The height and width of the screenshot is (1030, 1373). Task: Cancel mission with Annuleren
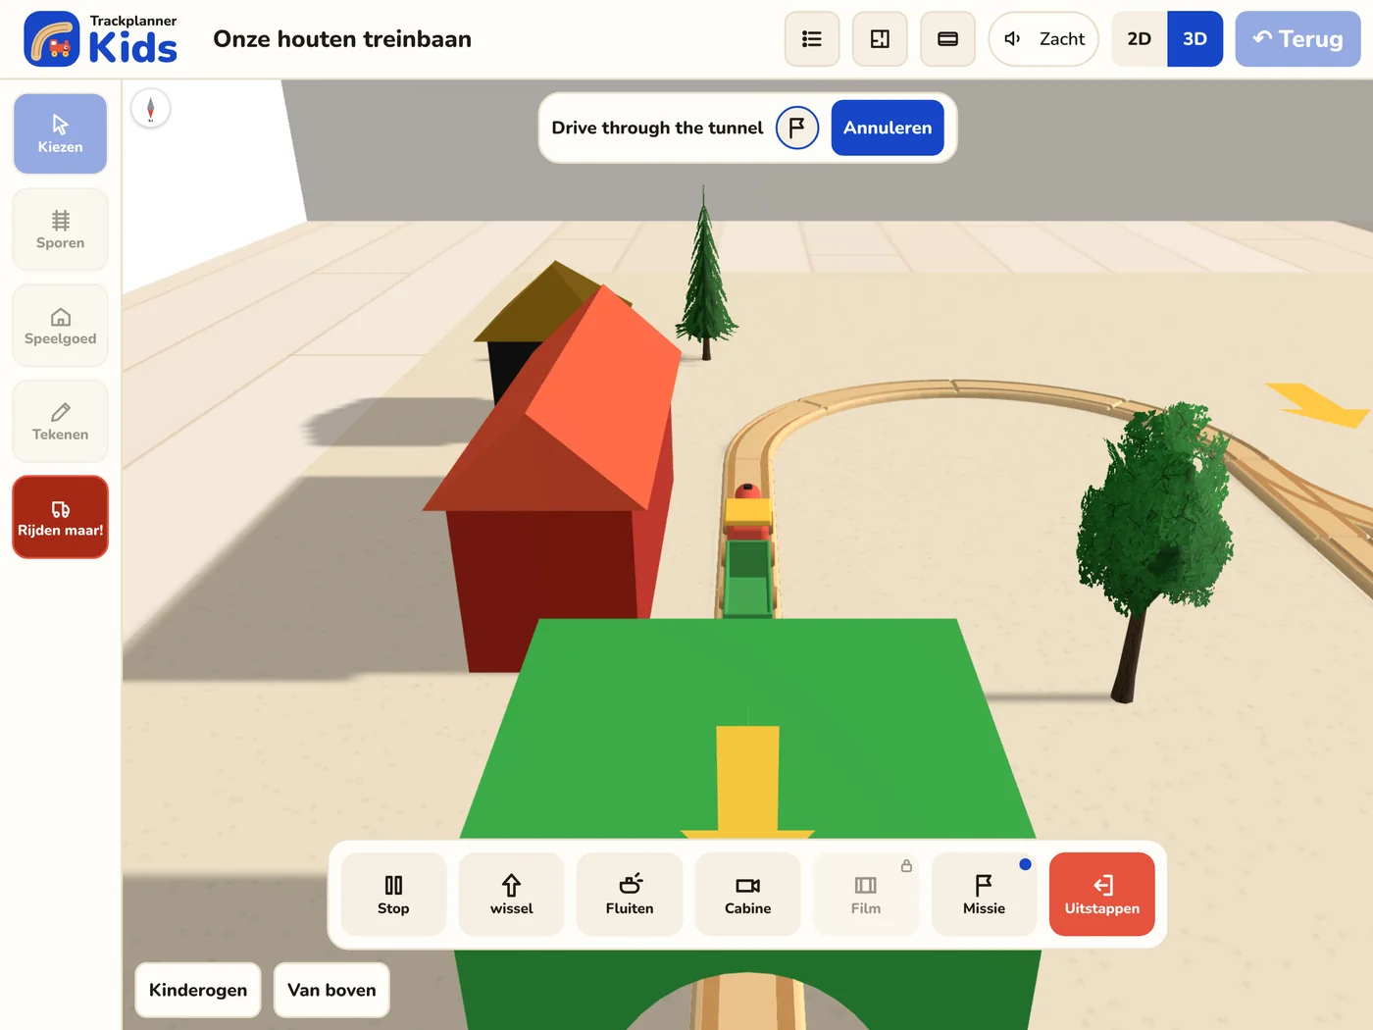coord(888,128)
